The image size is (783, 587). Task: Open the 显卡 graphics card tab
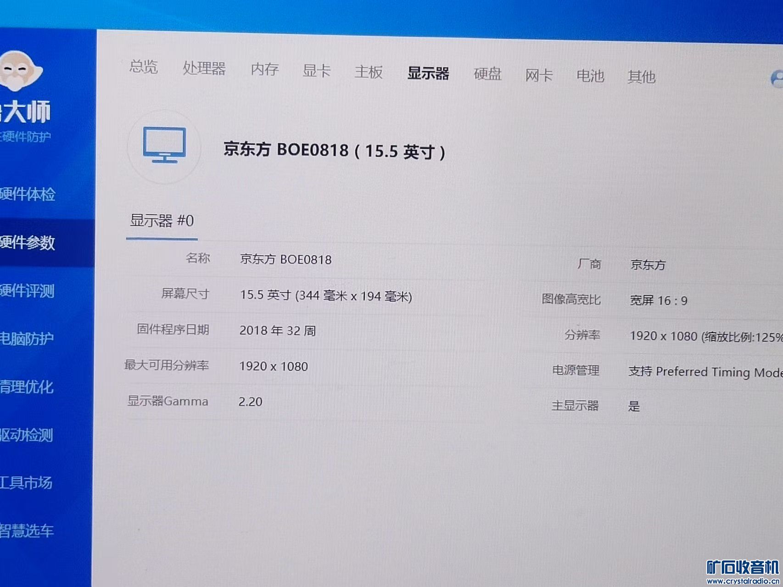[317, 71]
